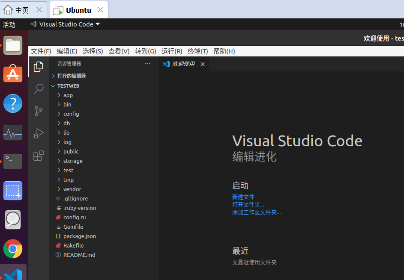Select the Explorer icon in activity bar
This screenshot has width=404, height=280.
[x=39, y=67]
